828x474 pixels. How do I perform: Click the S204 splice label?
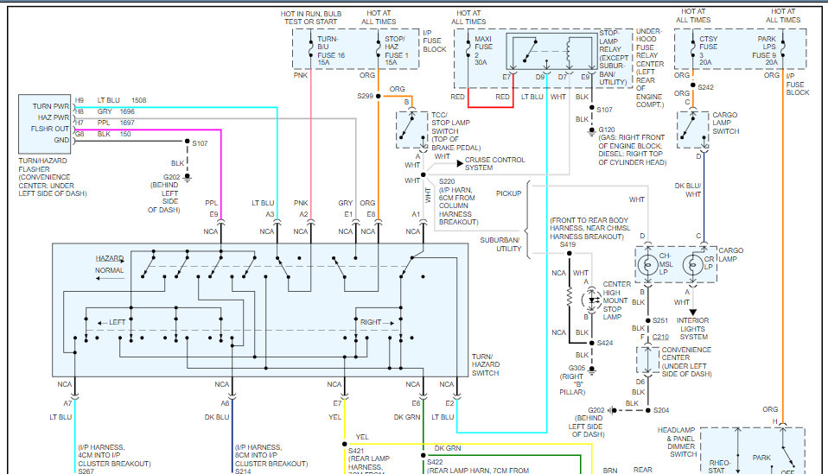click(x=661, y=410)
